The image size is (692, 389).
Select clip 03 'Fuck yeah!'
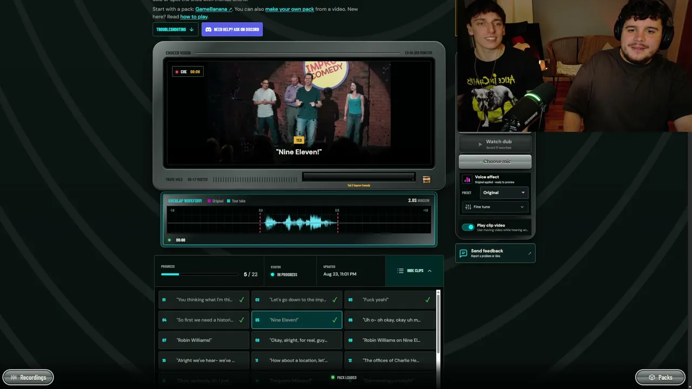(390, 300)
